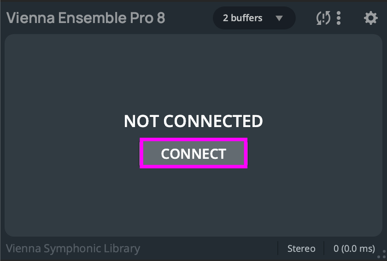This screenshot has width=387, height=261.
Task: Click empty panel area below CONNECT button
Action: coord(193,203)
